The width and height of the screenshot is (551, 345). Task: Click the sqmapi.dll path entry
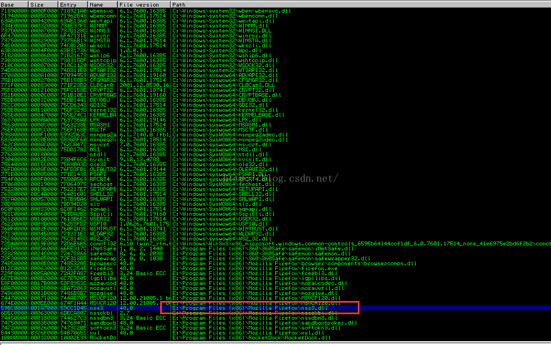pyautogui.click(x=222, y=209)
